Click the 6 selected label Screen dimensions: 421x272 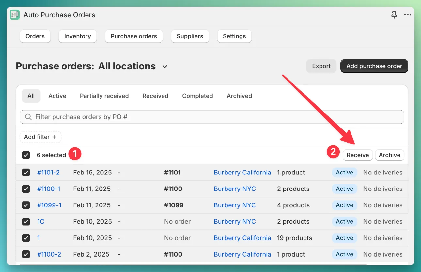(51, 155)
